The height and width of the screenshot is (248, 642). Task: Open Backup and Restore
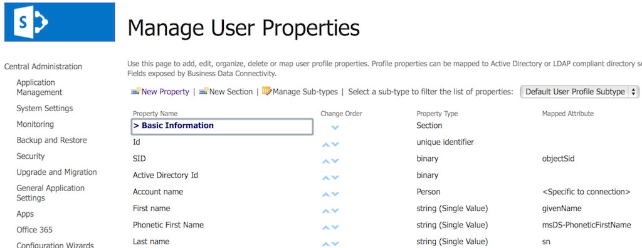[x=51, y=140]
